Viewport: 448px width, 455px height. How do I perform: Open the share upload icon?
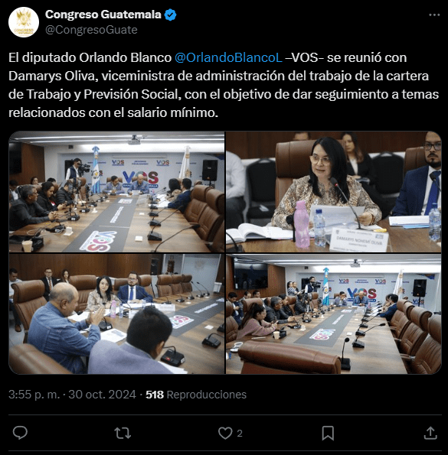[x=430, y=433]
